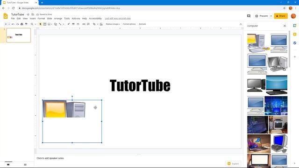Click the last edit history link
The height and width of the screenshot is (168, 299).
click(118, 19)
